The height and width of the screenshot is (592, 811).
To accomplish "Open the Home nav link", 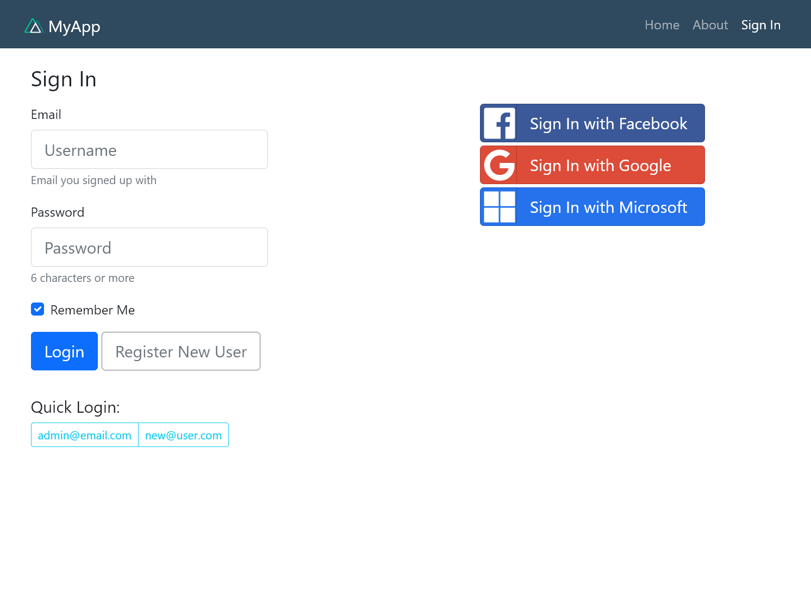I will coord(662,25).
